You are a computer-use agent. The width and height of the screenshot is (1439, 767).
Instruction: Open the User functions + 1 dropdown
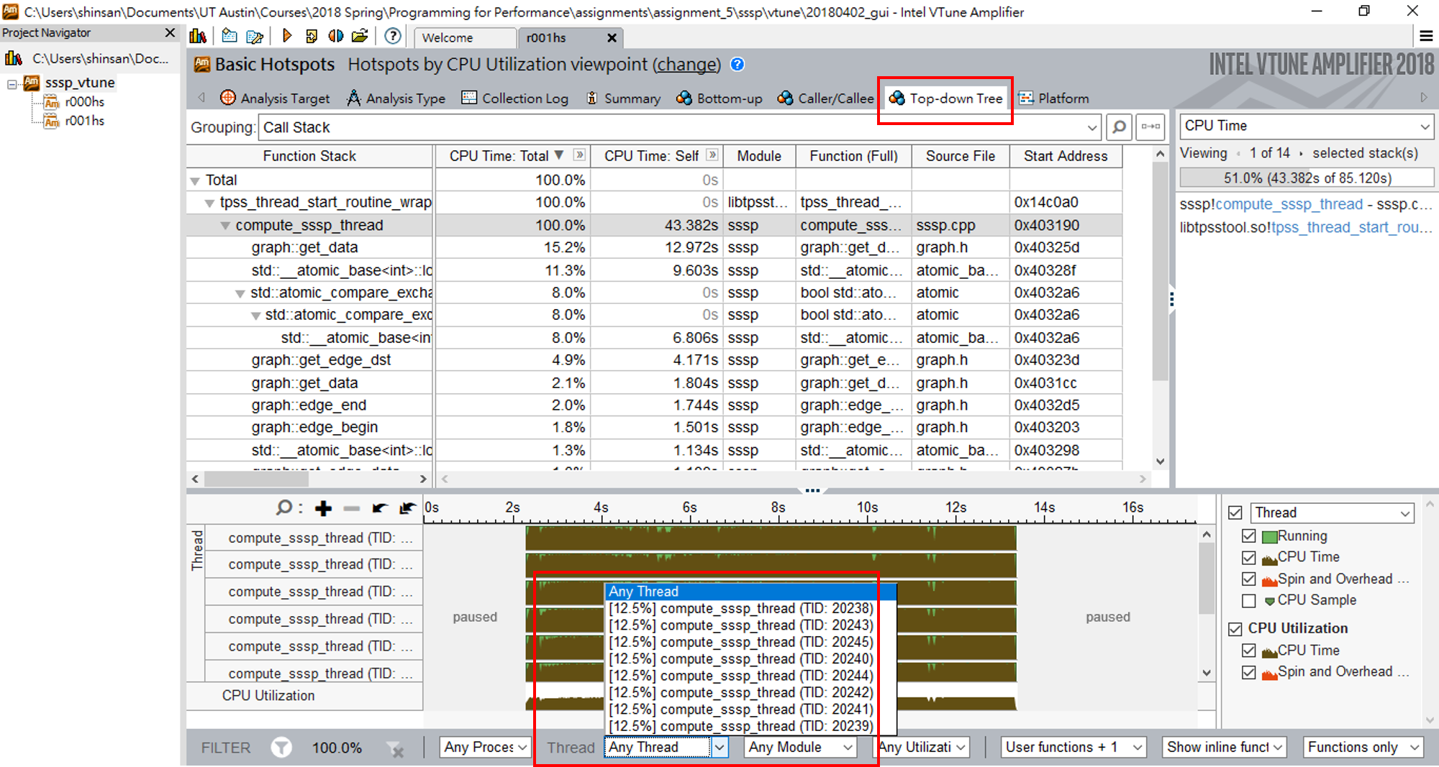1073,748
